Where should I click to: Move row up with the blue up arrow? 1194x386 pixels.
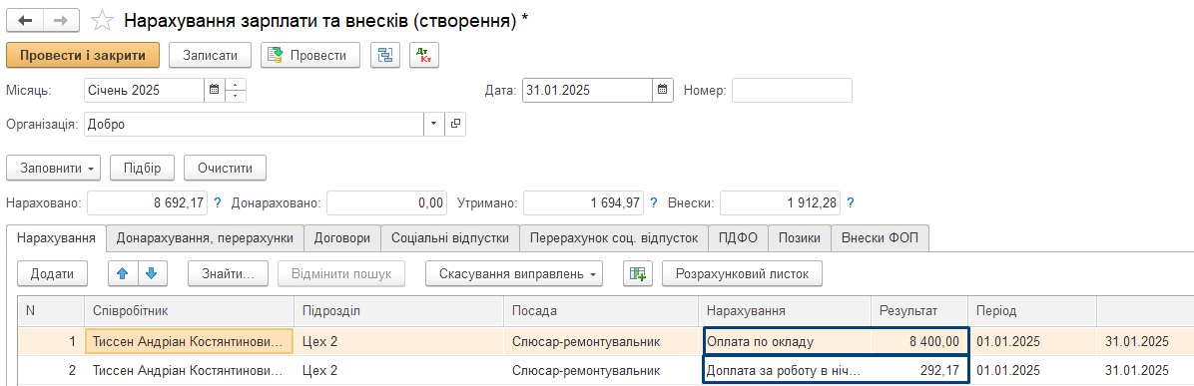(x=123, y=273)
